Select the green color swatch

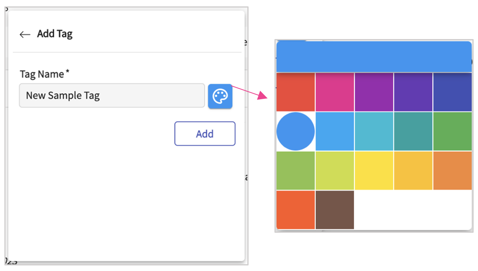(x=452, y=131)
